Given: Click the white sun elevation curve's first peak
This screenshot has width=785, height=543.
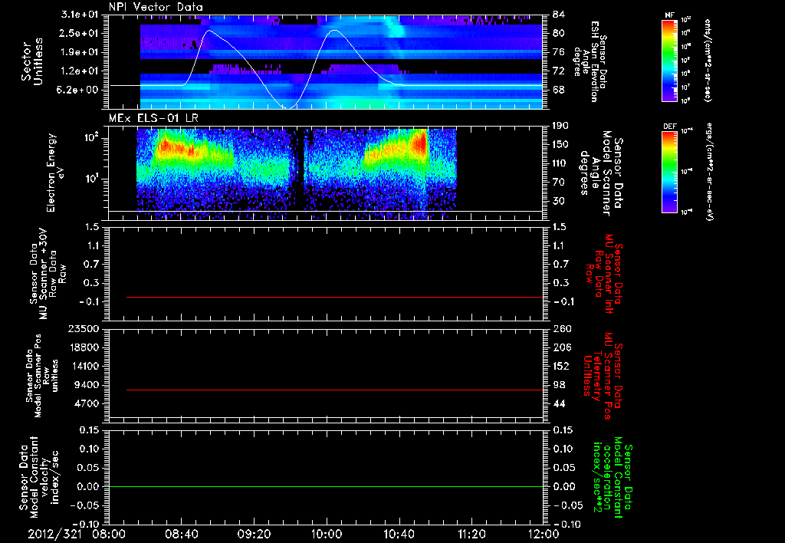Looking at the screenshot, I should 209,31.
